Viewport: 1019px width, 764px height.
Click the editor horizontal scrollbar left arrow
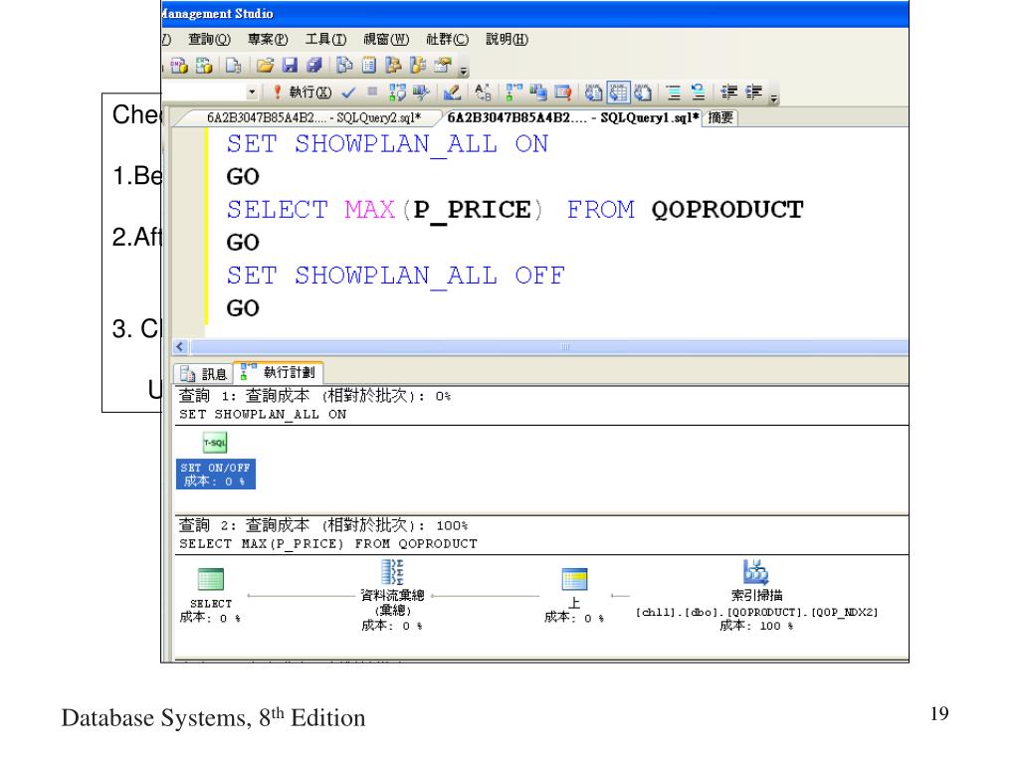point(181,347)
